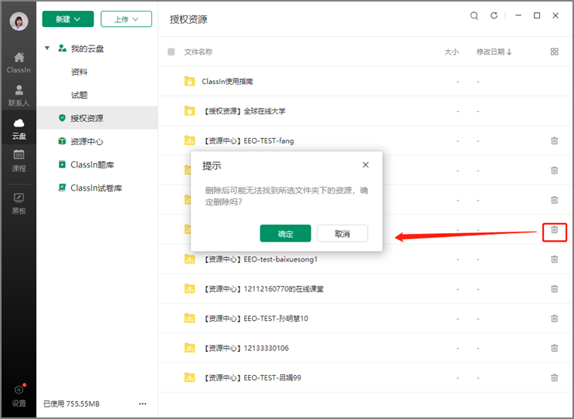Sort by 大小 column header
Viewport: 574px width, 419px height.
click(451, 52)
